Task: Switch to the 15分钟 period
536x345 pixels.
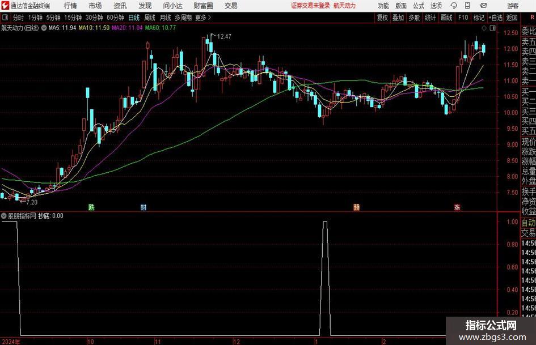Action: coord(73,18)
